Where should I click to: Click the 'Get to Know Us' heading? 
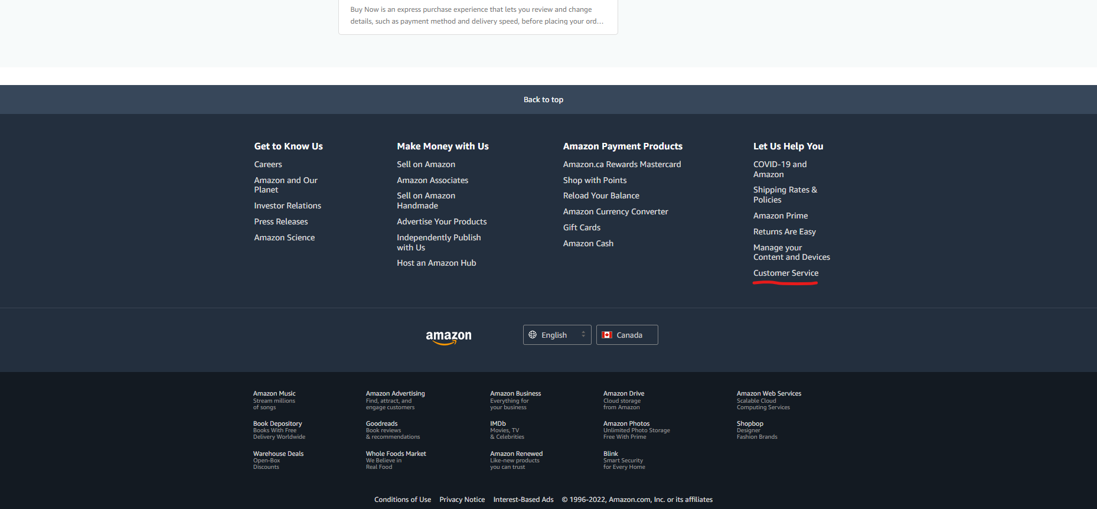pos(289,146)
